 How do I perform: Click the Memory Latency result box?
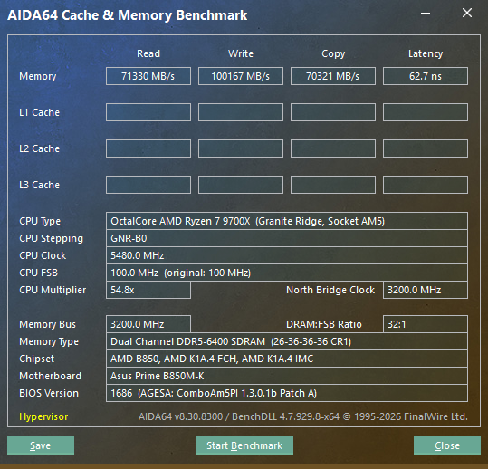click(x=426, y=76)
